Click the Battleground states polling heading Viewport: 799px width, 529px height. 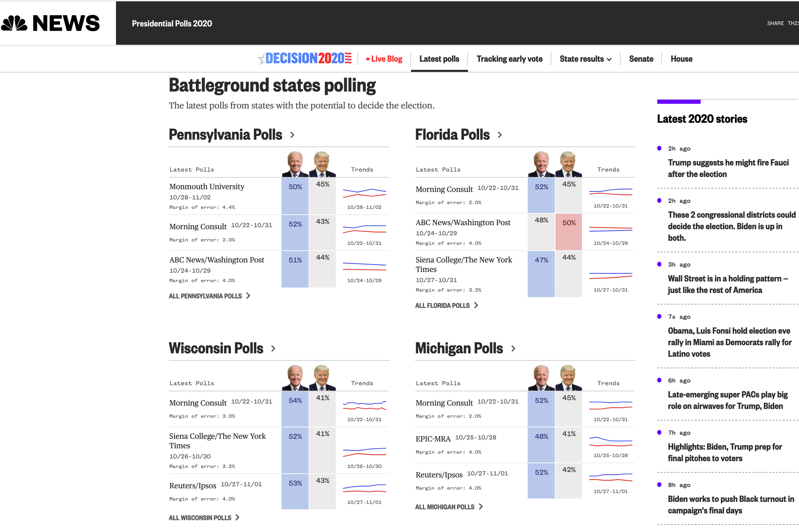(272, 85)
